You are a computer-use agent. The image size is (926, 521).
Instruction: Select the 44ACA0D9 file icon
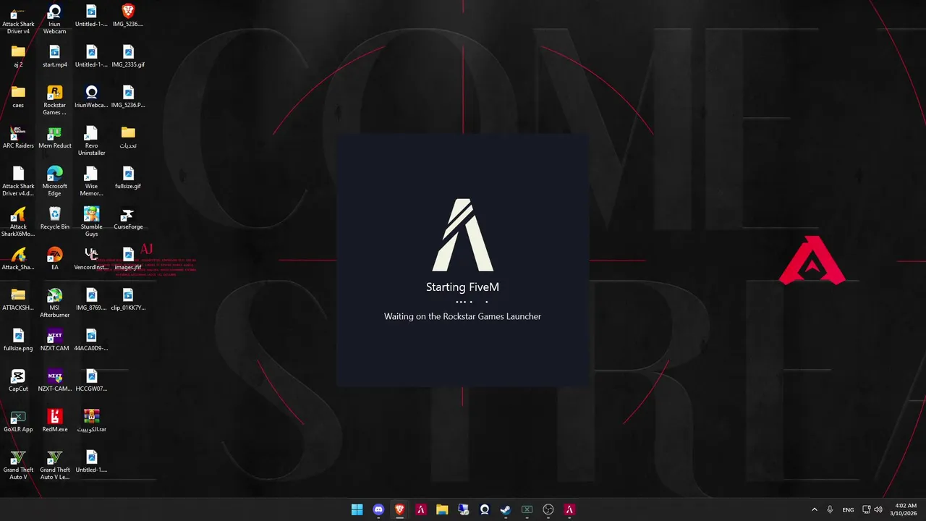(x=91, y=340)
